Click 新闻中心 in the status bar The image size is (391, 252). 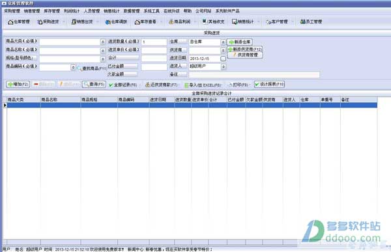136,249
